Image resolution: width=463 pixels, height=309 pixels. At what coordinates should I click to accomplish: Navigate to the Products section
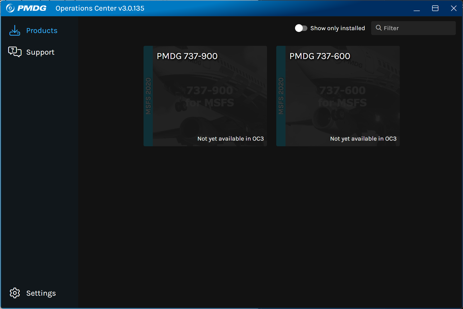pos(42,30)
